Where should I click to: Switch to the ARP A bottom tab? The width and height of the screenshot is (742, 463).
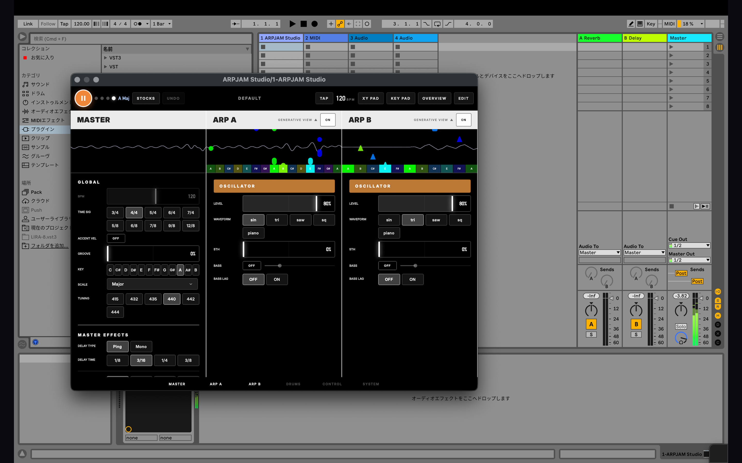(216, 384)
